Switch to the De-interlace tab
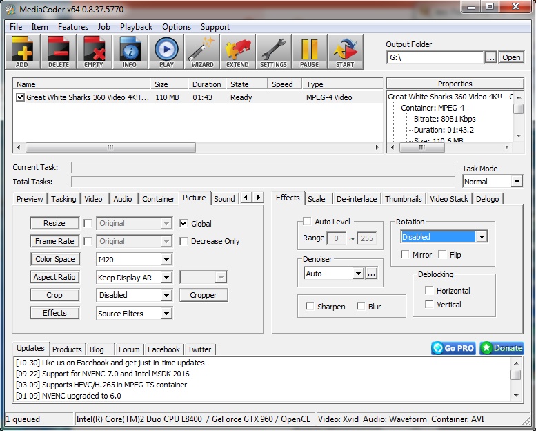The image size is (536, 431). tap(357, 199)
